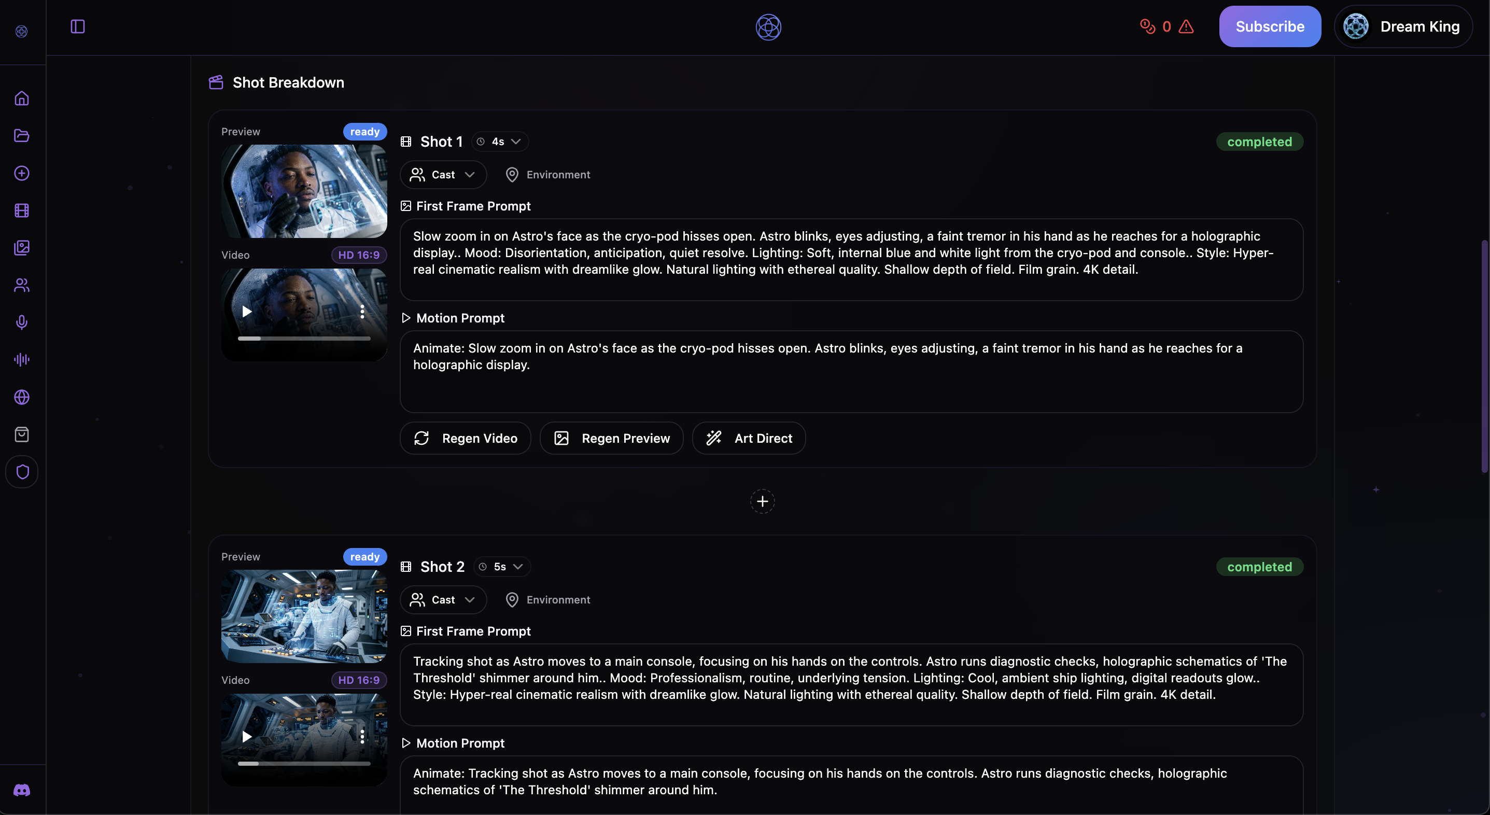This screenshot has height=815, width=1490.
Task: Click the Discord icon at bottom left
Action: pyautogui.click(x=22, y=790)
